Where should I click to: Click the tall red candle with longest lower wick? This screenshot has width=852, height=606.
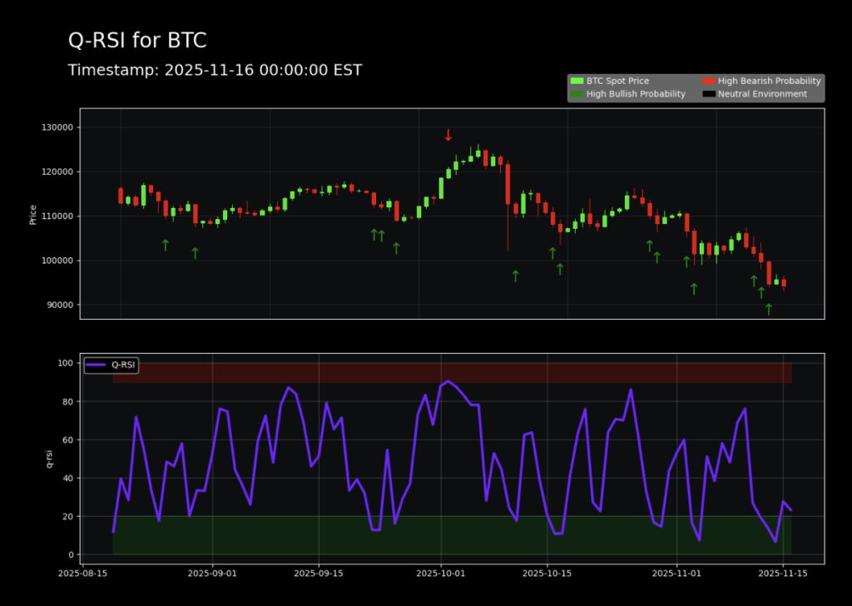coord(508,185)
